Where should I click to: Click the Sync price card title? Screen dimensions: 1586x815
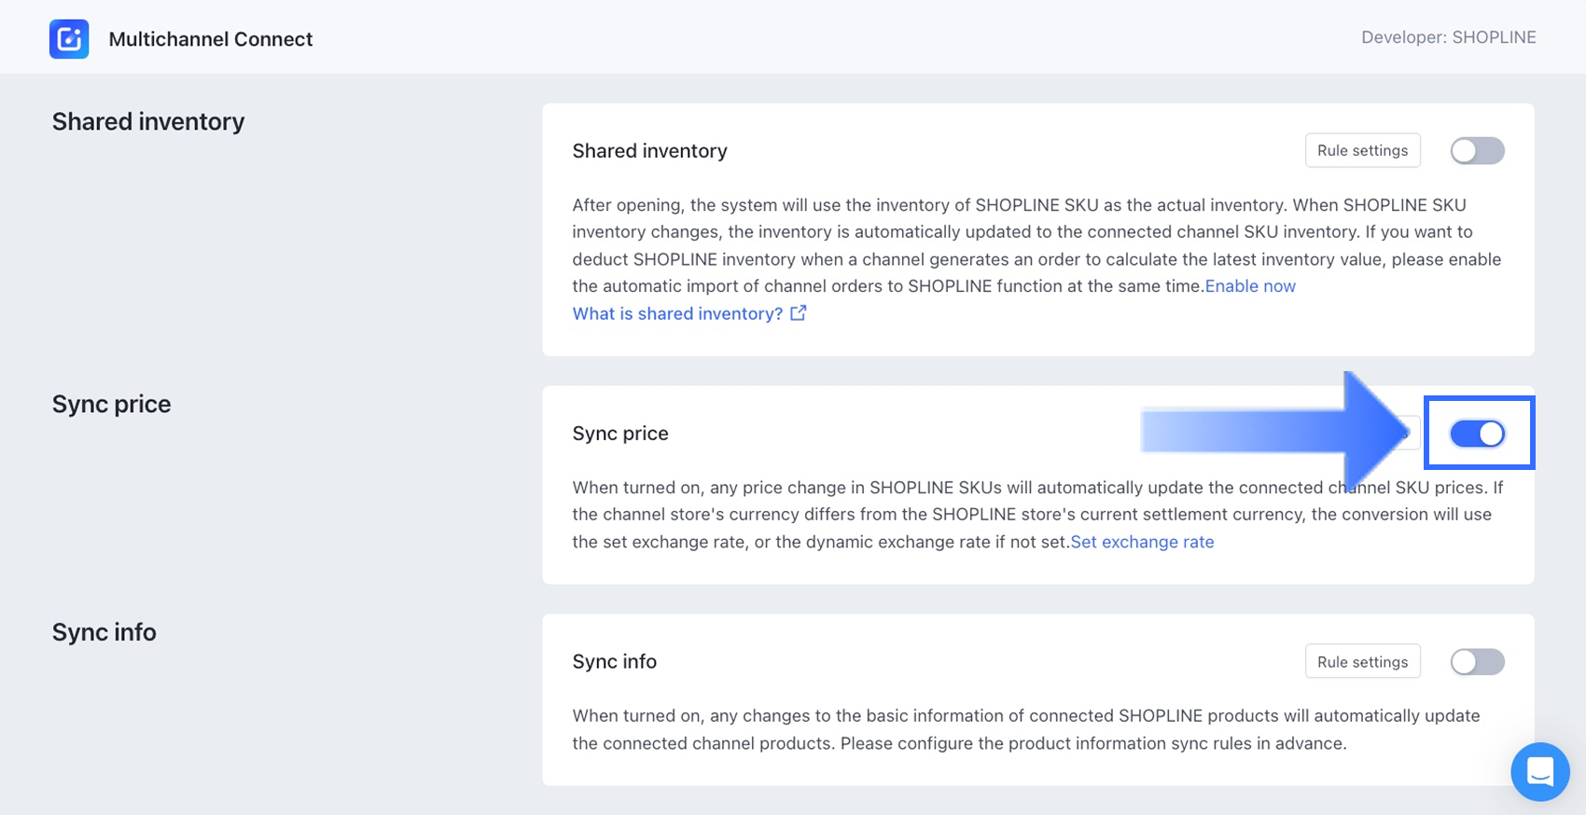point(620,434)
